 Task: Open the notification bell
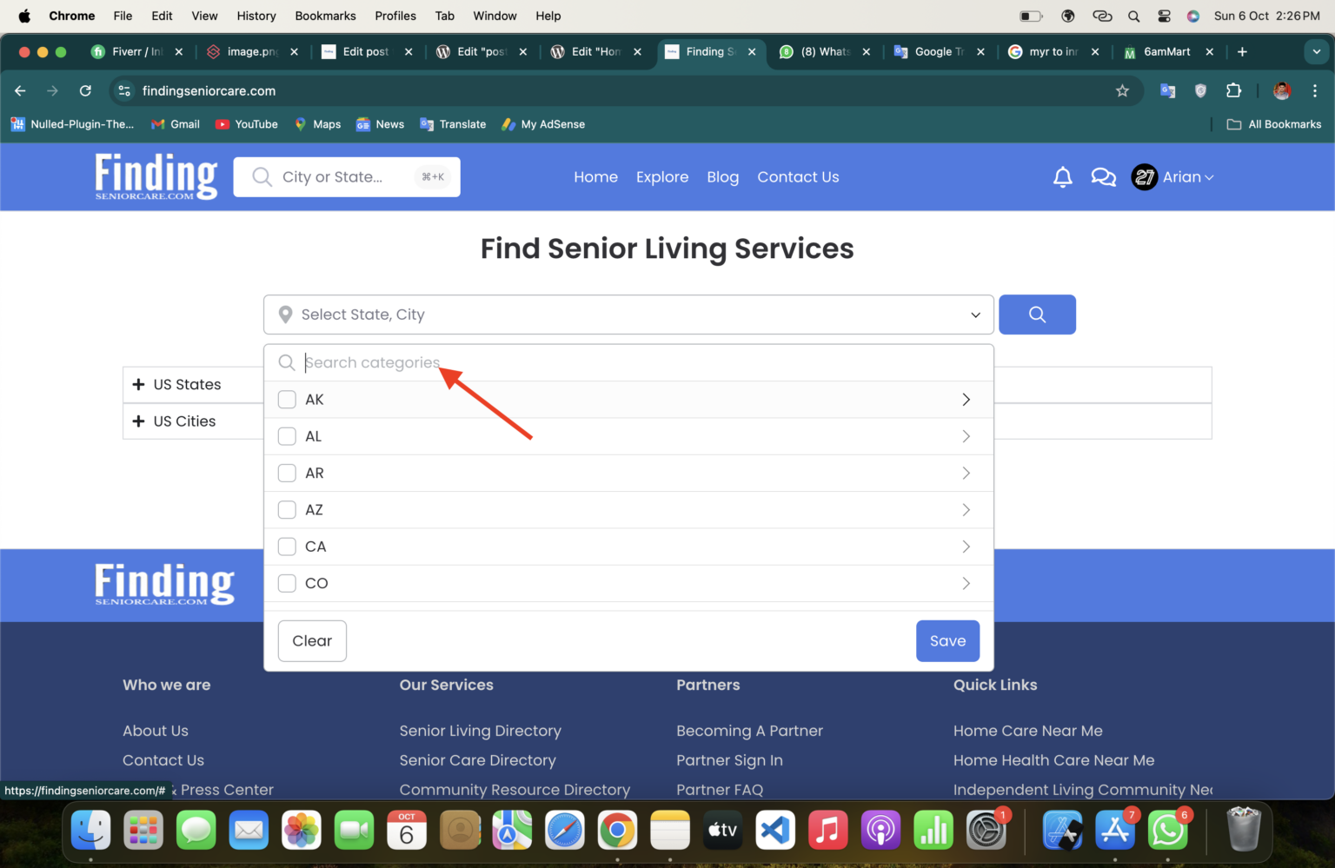click(x=1062, y=176)
